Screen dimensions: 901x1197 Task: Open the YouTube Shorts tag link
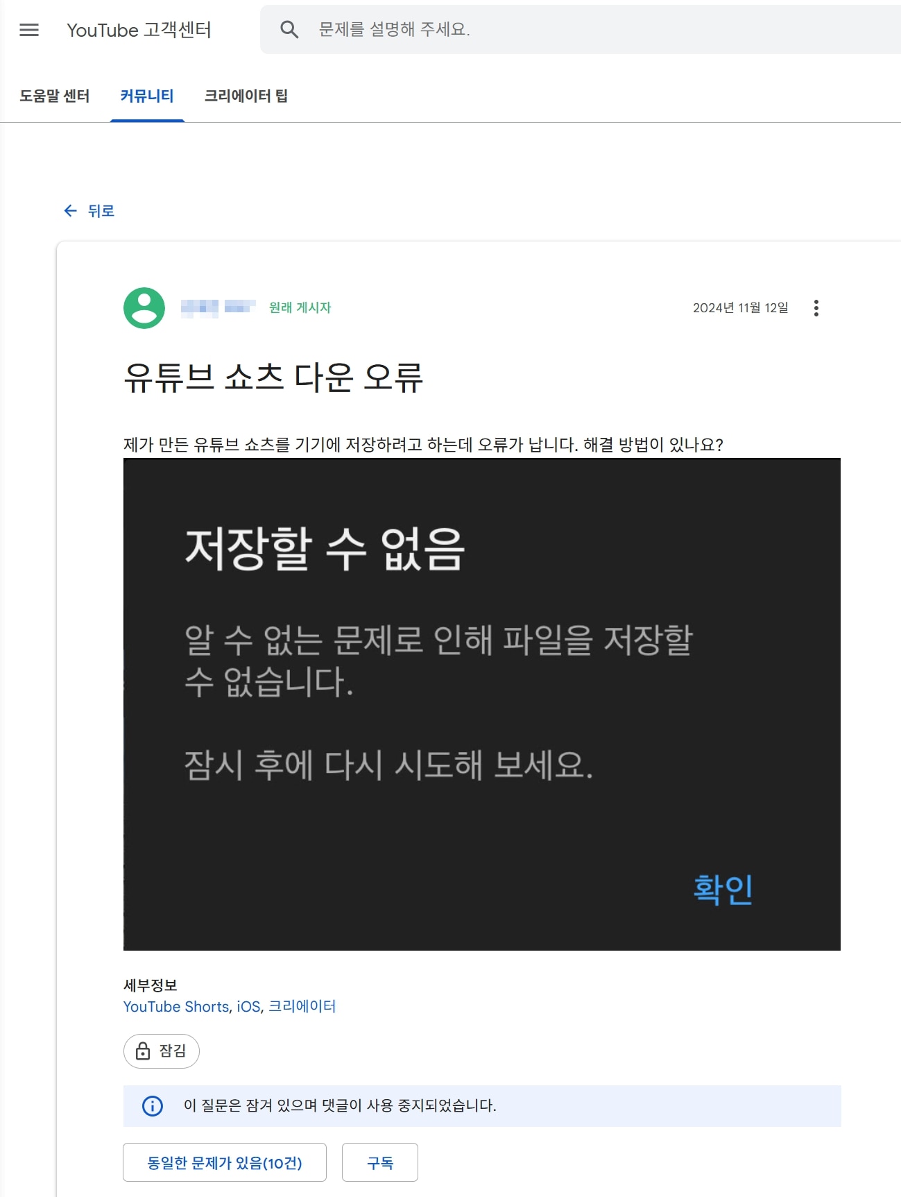tap(176, 1006)
